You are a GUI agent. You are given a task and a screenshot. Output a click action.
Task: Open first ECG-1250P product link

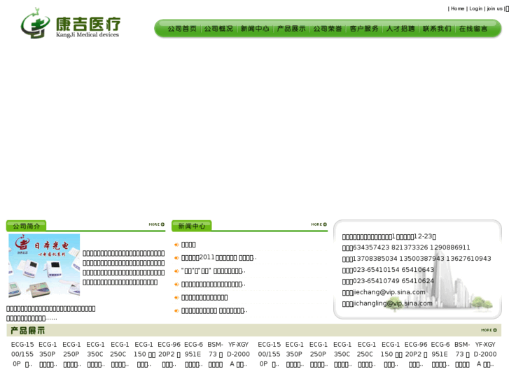tap(71, 354)
